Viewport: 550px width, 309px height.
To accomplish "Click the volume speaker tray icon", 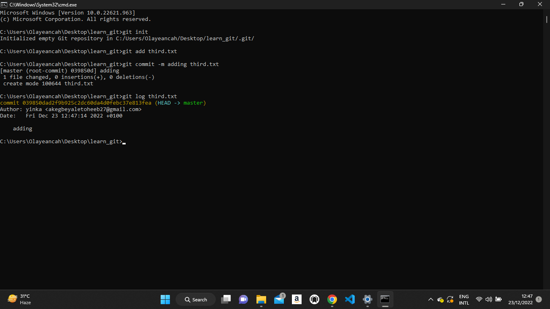I will tap(489, 299).
